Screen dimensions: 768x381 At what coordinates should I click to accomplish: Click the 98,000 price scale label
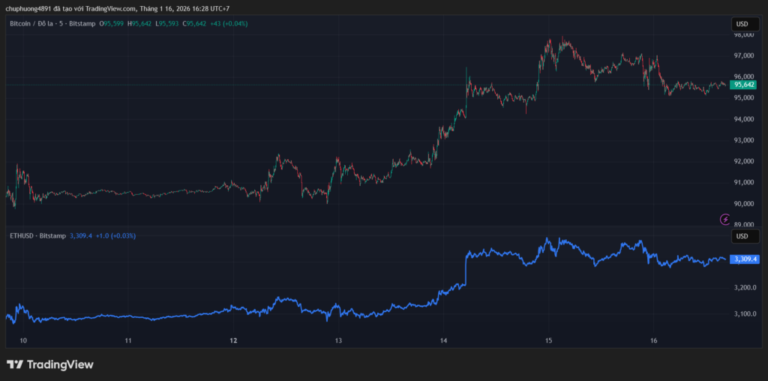(x=743, y=34)
